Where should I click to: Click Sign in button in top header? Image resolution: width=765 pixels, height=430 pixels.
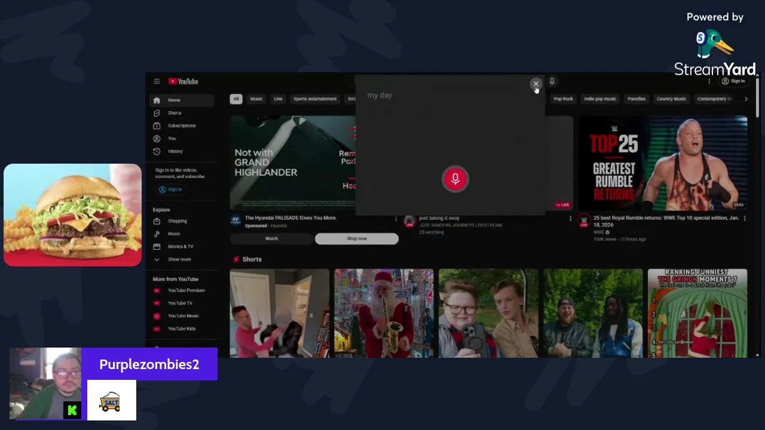tap(733, 81)
